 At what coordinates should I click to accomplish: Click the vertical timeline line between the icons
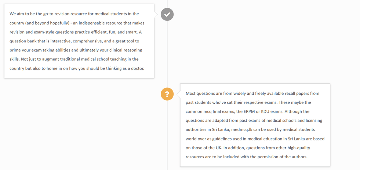pos(167,54)
